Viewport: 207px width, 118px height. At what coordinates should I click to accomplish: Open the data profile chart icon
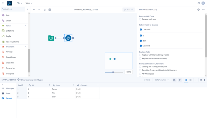[x=174, y=80]
